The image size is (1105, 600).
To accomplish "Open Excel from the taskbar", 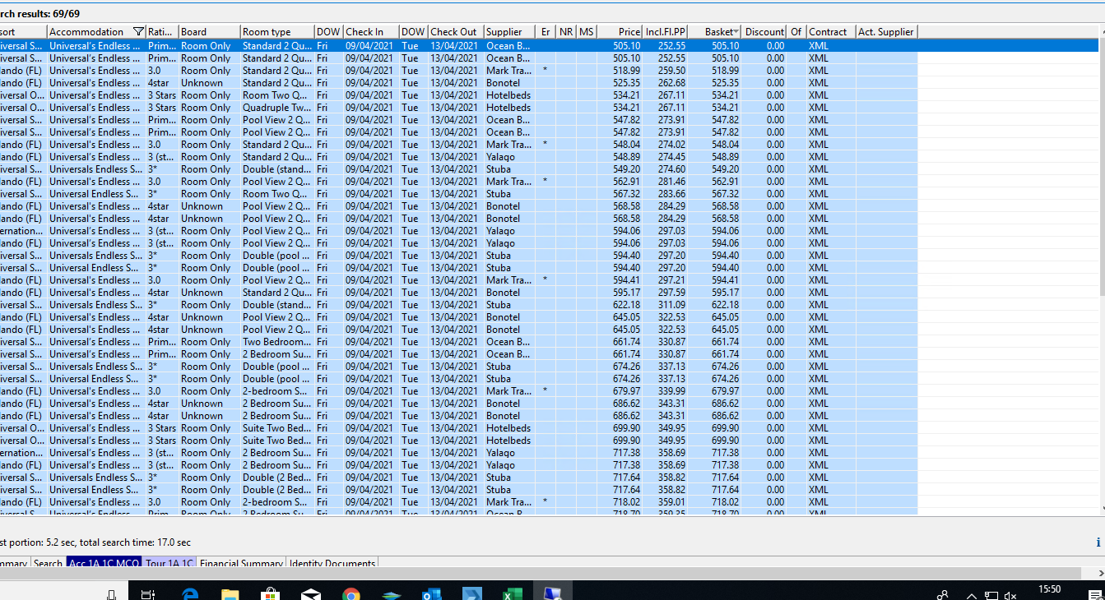I will coord(513,593).
